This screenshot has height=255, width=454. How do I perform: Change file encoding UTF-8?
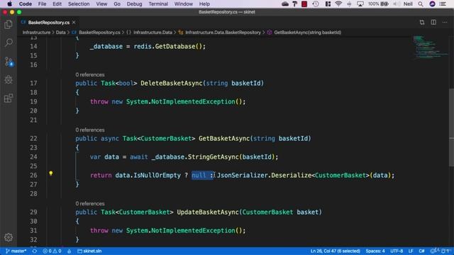[x=397, y=251]
